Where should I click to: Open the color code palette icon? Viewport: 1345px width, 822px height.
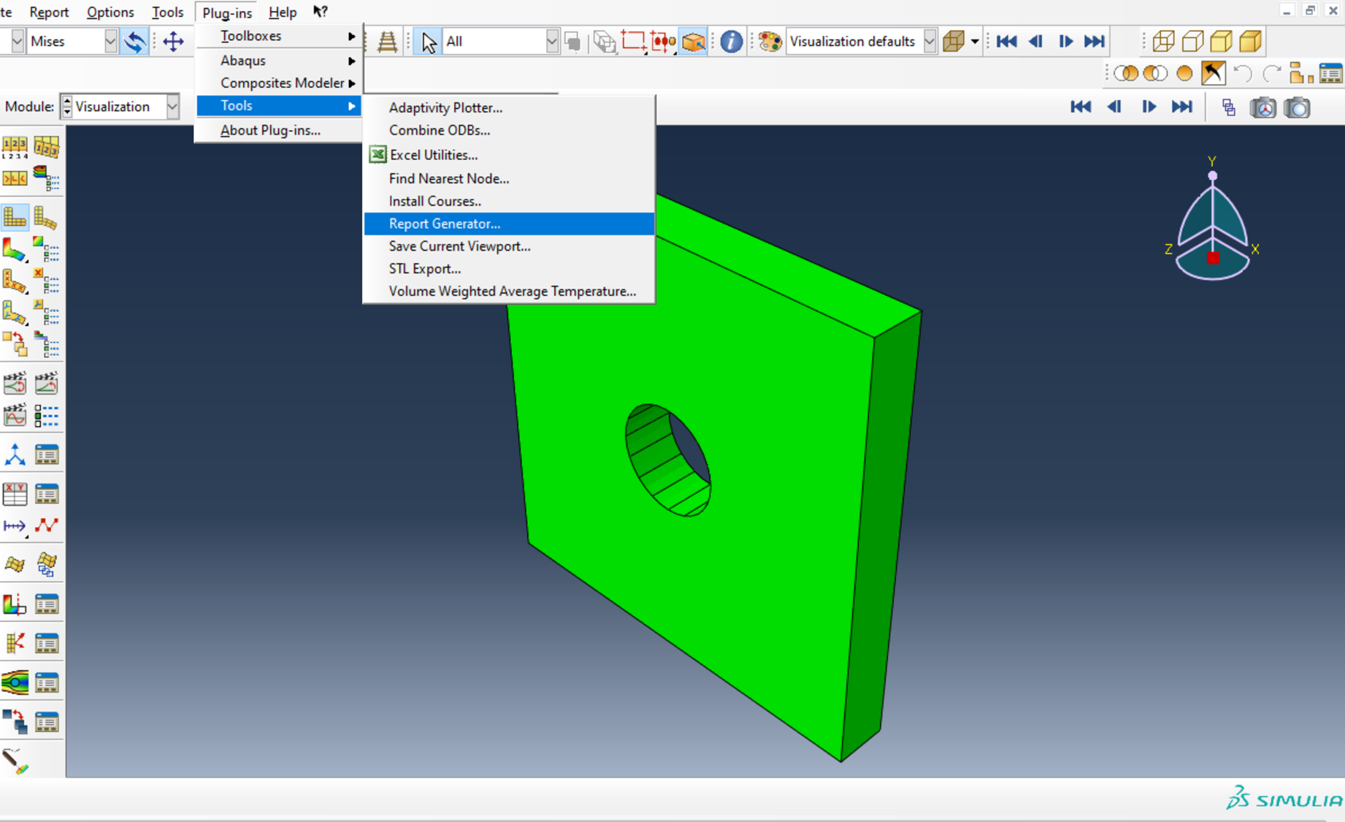(769, 42)
